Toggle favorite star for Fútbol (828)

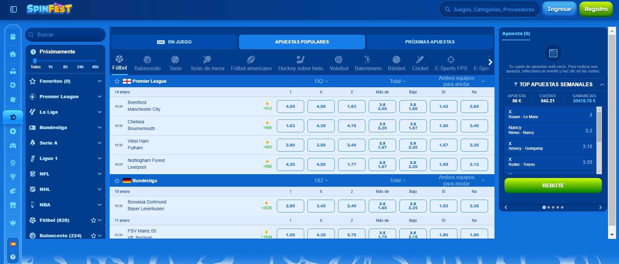click(94, 221)
